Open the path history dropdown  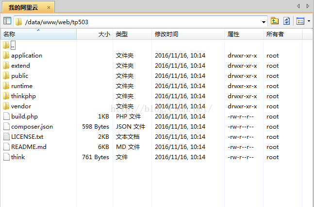pos(264,22)
